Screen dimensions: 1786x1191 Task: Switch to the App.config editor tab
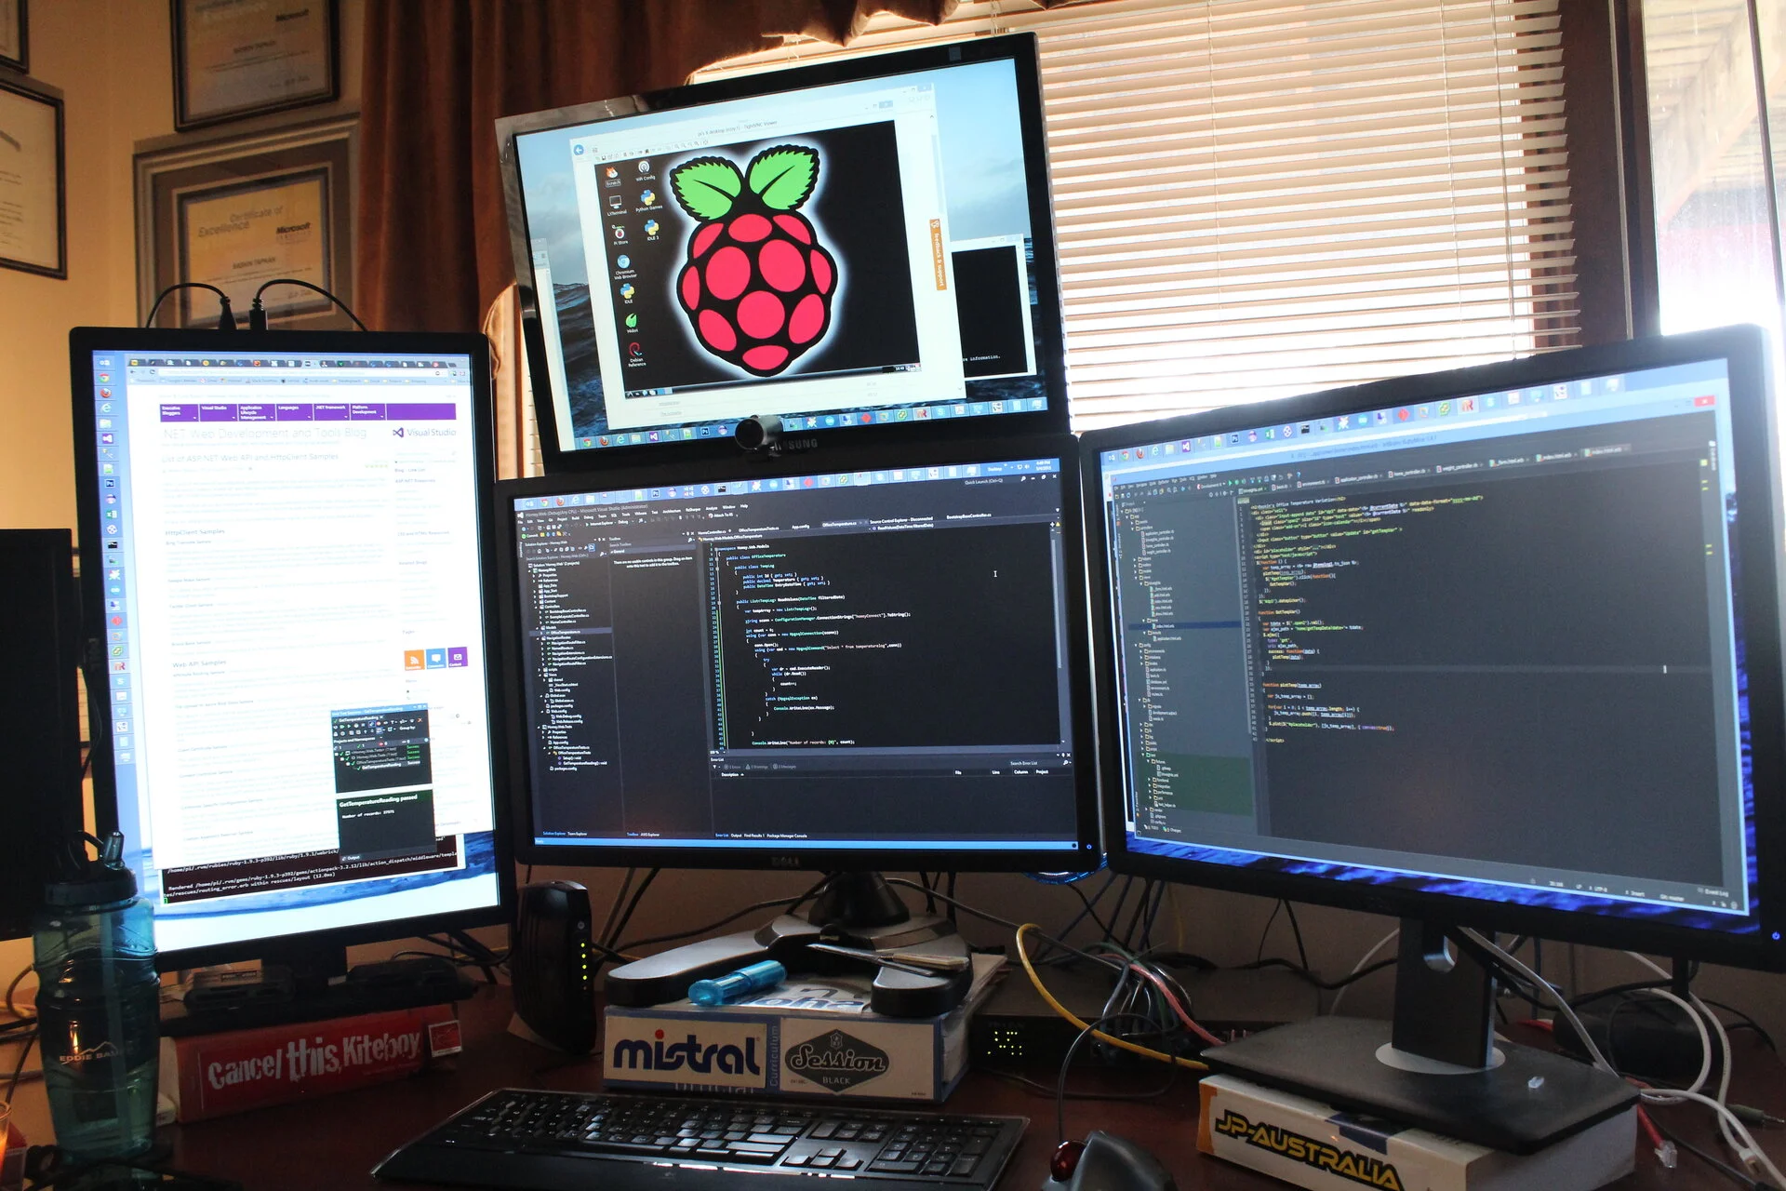[x=800, y=527]
